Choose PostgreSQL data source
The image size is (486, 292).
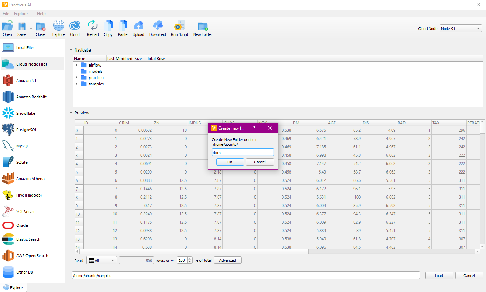coord(26,130)
